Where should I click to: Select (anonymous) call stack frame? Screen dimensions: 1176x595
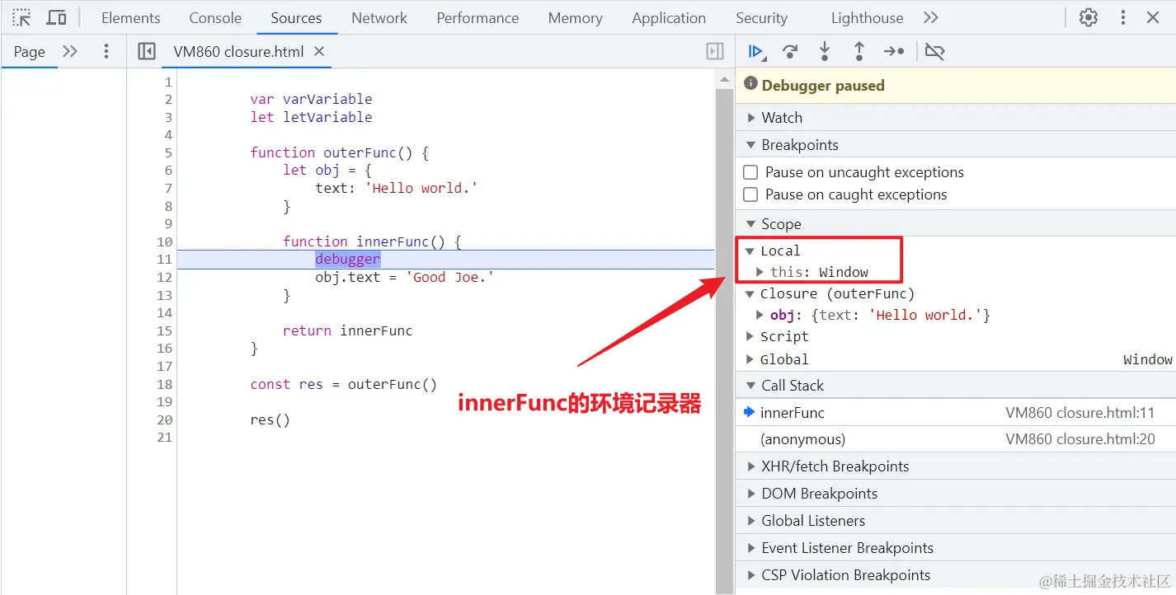coord(956,439)
